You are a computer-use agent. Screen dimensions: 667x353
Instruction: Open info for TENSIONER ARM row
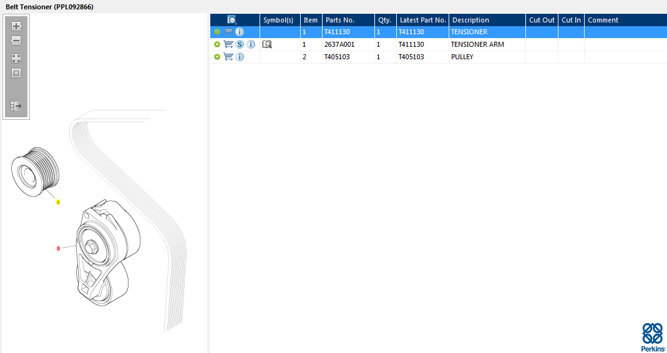[251, 44]
